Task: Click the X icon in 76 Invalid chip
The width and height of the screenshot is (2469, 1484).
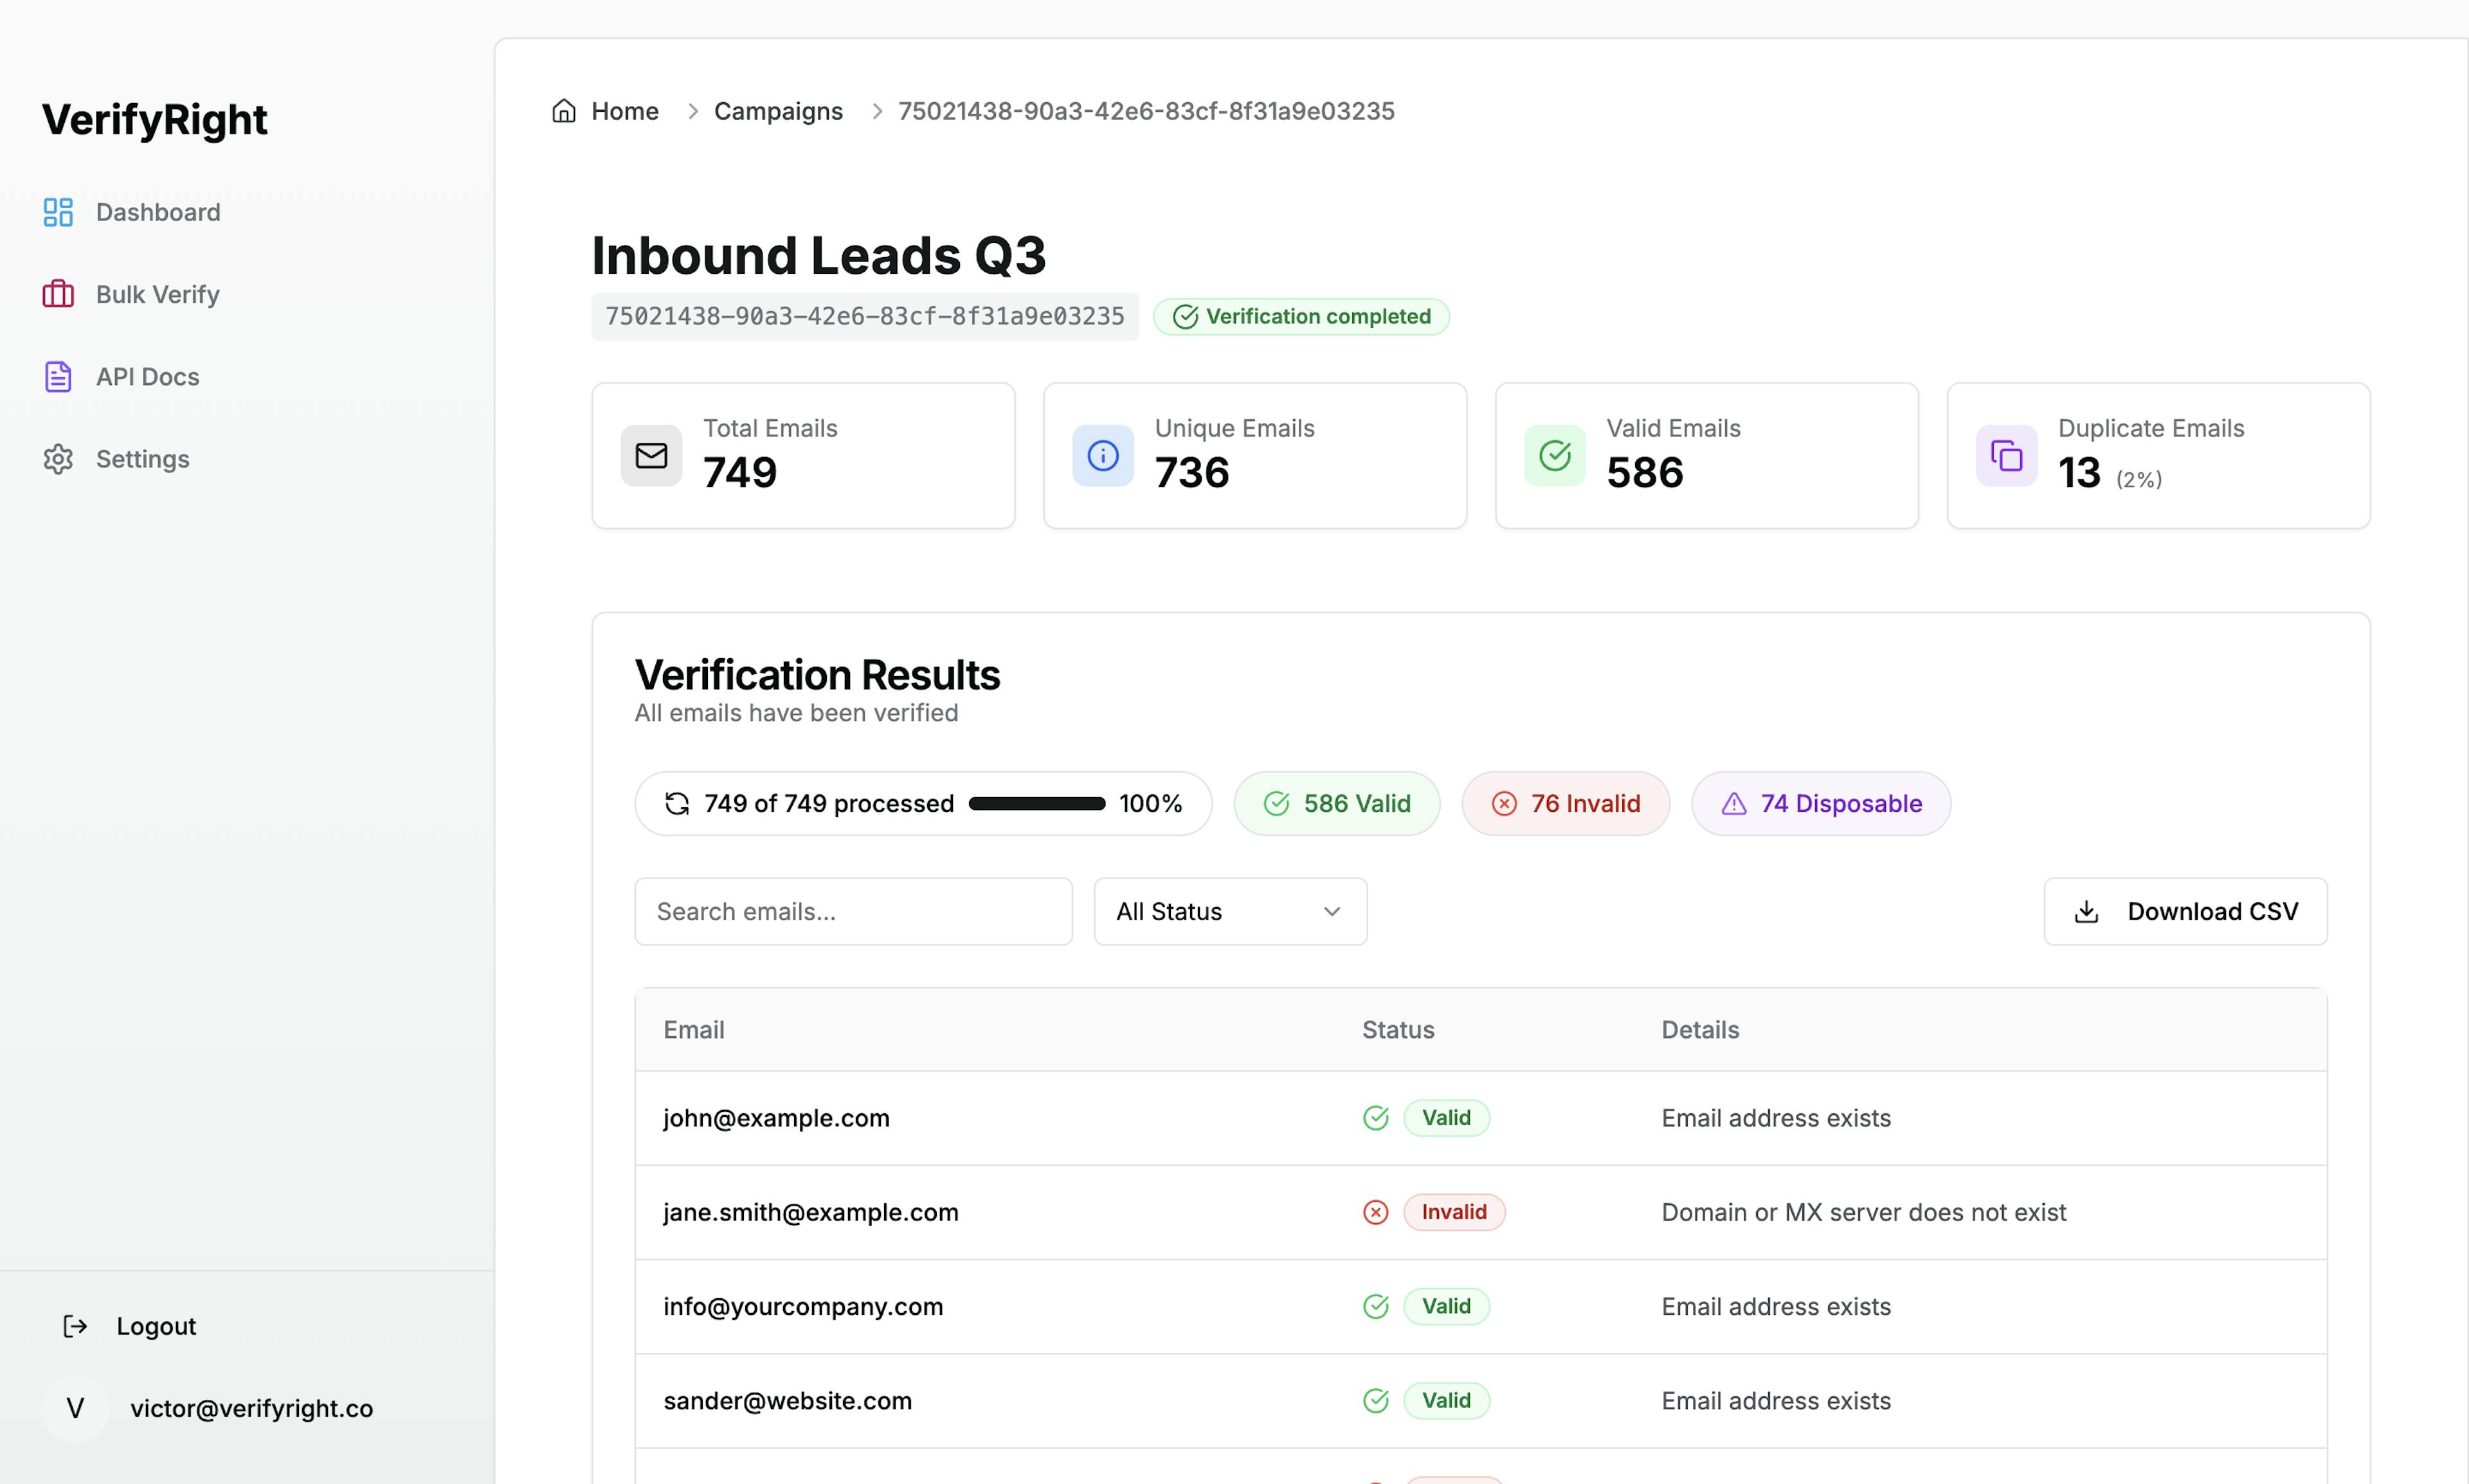Action: click(x=1505, y=804)
